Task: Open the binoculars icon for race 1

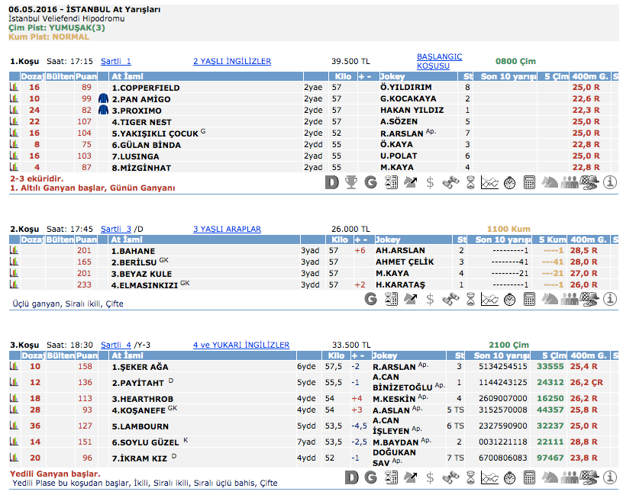Action: pos(450,182)
